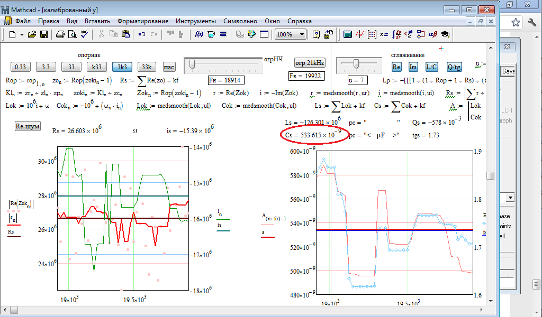This screenshot has height=317, width=542.
Task: Click the Insert Function f(x) icon
Action: [x=200, y=34]
